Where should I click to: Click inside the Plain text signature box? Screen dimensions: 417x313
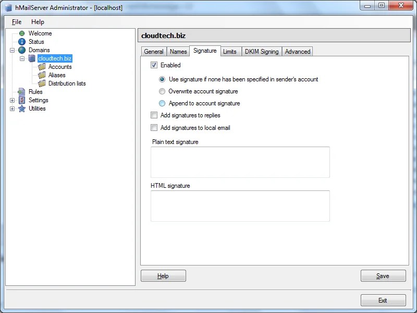tap(240, 162)
